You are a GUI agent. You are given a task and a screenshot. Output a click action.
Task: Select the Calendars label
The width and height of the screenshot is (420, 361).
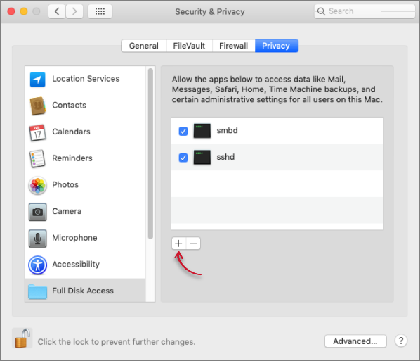(x=71, y=132)
